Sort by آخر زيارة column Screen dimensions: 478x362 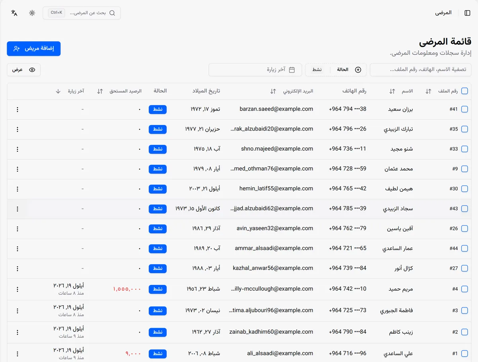point(70,91)
